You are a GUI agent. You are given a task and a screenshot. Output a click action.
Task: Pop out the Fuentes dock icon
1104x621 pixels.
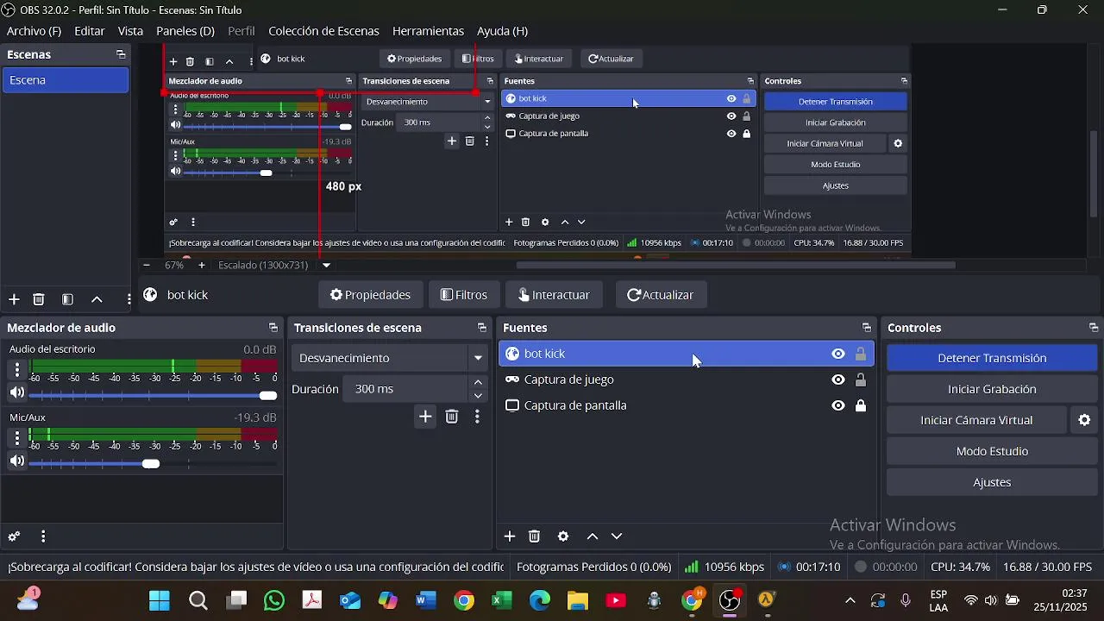click(867, 328)
